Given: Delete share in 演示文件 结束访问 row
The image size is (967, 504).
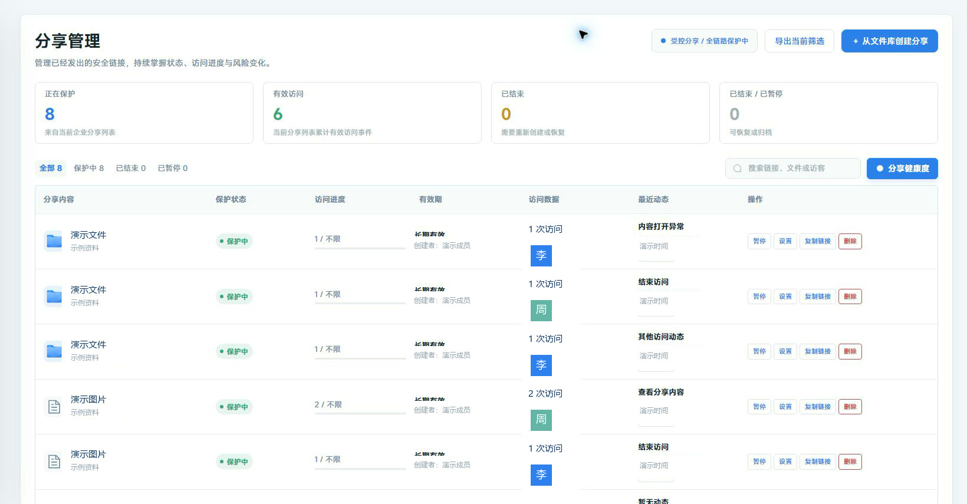Looking at the screenshot, I should 850,297.
